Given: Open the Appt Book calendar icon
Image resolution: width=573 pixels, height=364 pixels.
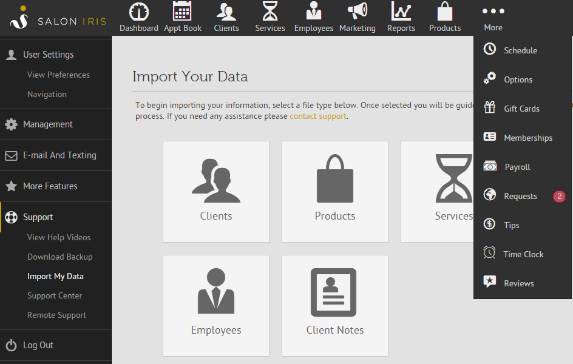Looking at the screenshot, I should pyautogui.click(x=183, y=12).
